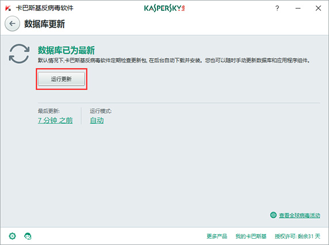
Task: Click the 运行模式: label
Action: pos(101,111)
